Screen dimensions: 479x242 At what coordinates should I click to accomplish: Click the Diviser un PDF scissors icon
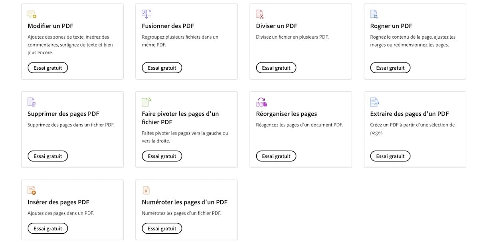pos(260,14)
